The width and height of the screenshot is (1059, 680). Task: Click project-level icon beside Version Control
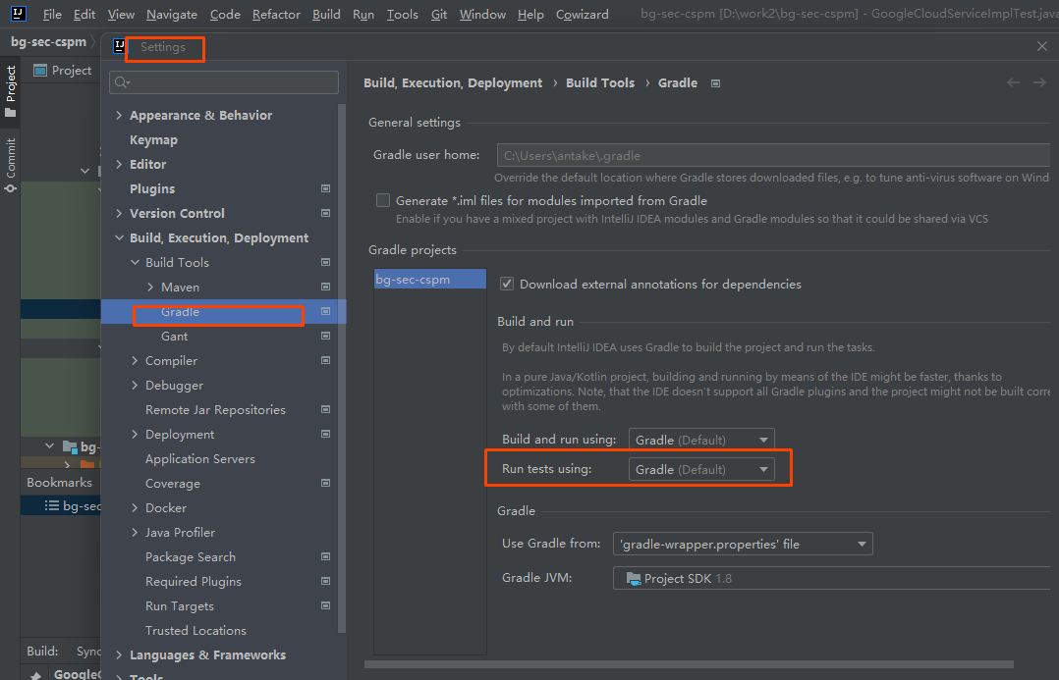(x=325, y=213)
